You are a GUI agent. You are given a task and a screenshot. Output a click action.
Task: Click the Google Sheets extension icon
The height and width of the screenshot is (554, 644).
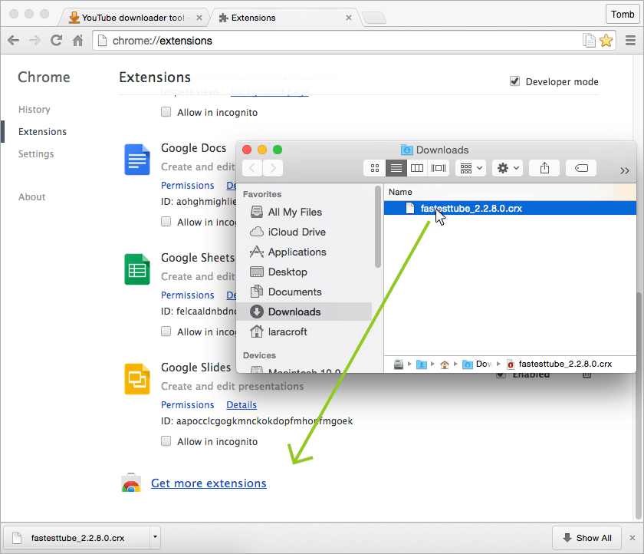pos(137,269)
